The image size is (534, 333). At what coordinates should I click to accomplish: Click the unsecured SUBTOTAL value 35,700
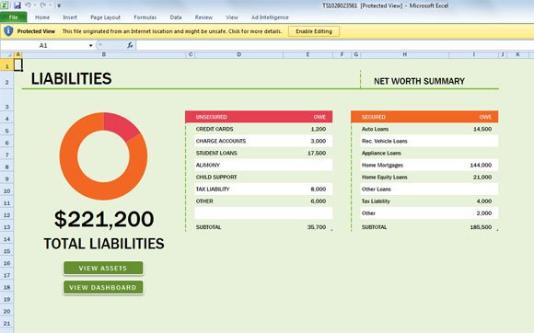point(317,227)
